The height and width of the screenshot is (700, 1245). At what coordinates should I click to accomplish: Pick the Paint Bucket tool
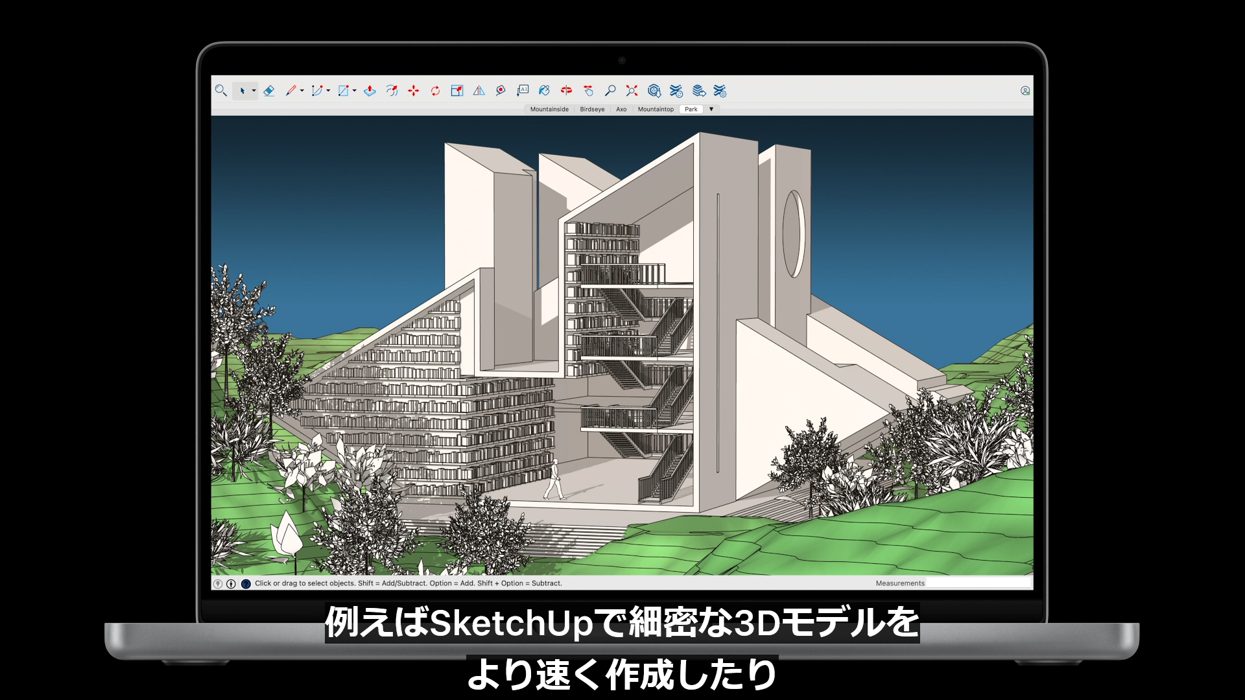click(544, 91)
